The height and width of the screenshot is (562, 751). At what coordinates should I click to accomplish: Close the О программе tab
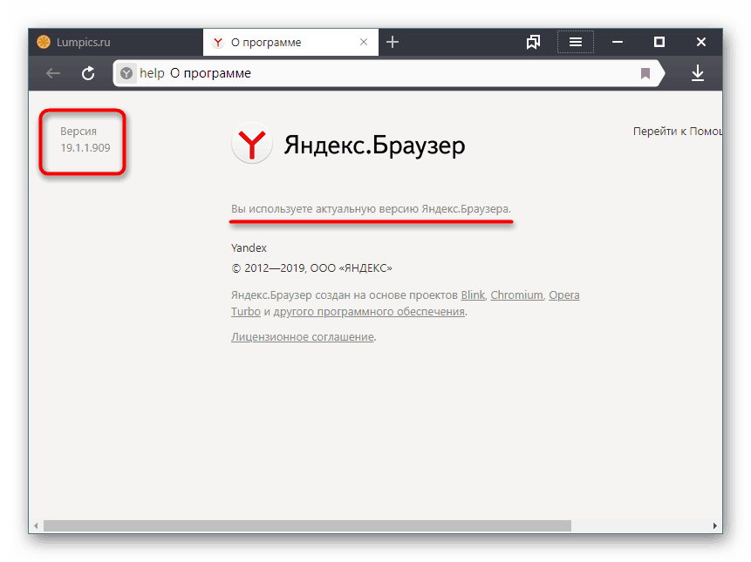[364, 42]
